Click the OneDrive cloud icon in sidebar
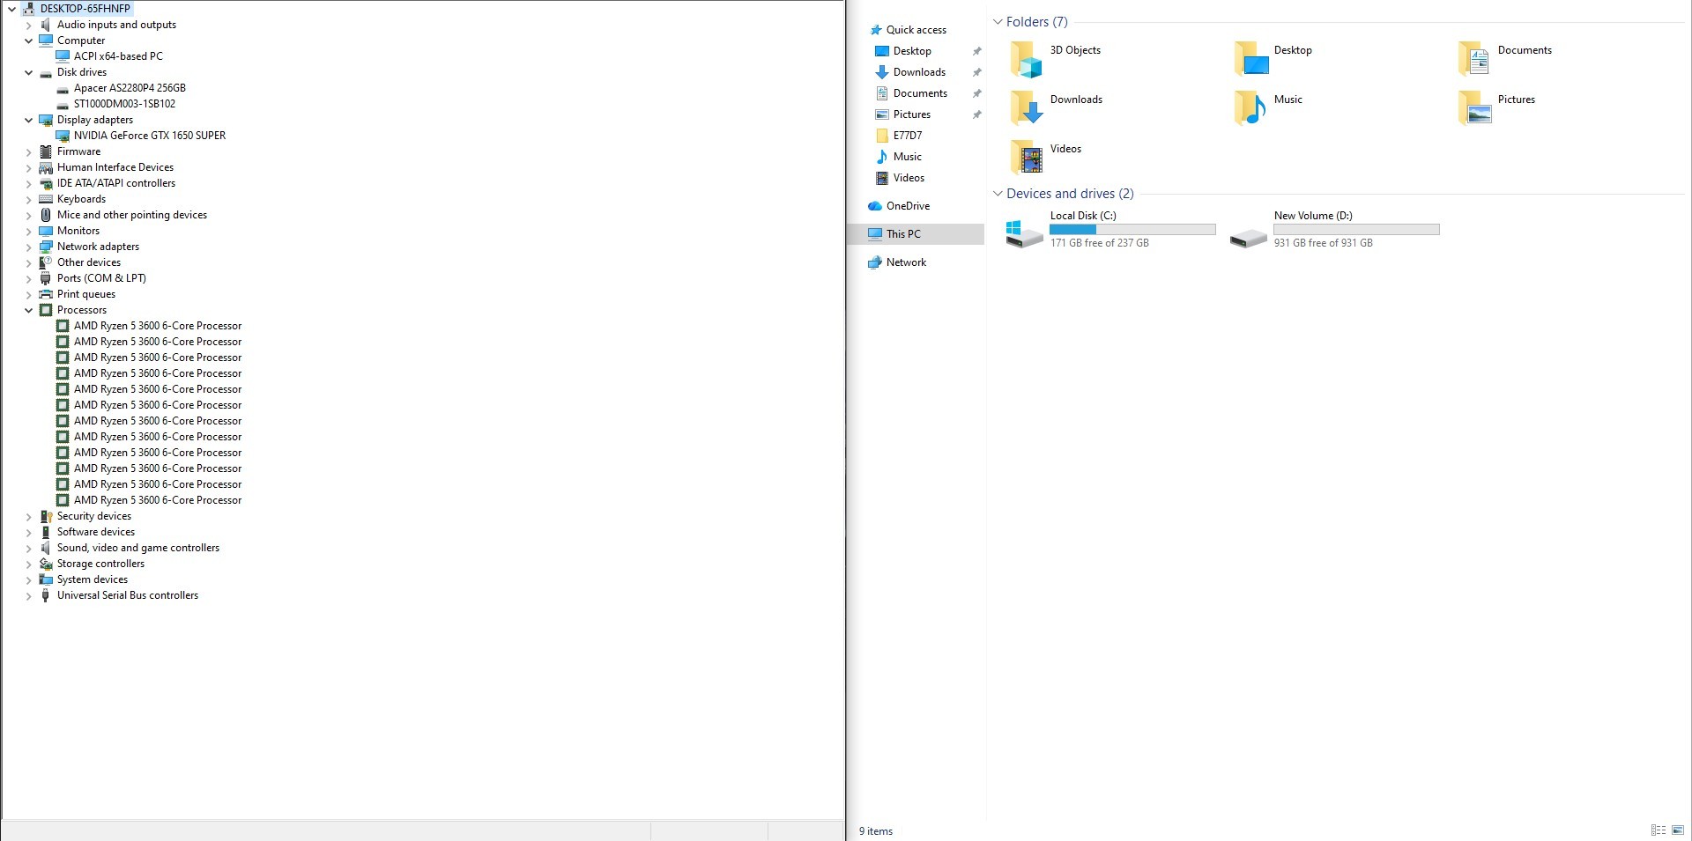 coord(874,206)
